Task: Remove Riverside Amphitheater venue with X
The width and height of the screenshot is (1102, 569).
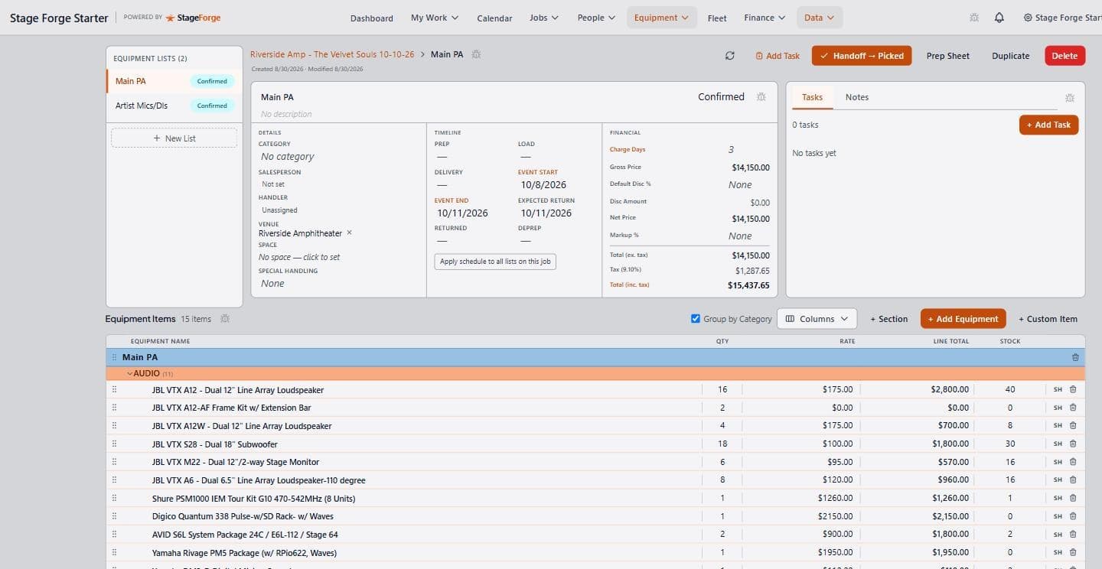Action: pos(349,232)
